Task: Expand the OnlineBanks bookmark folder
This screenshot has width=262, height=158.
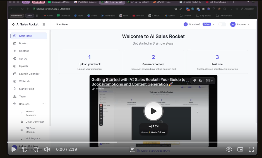Action: point(224,16)
